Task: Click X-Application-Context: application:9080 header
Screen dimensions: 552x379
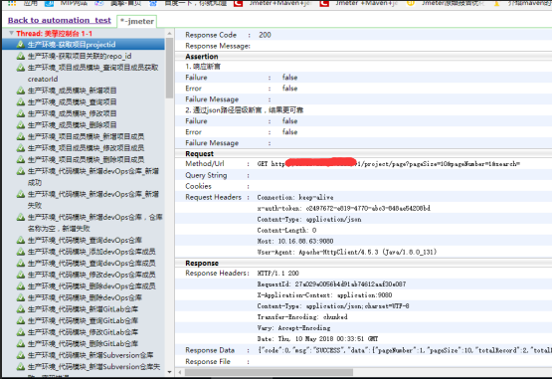Action: pos(324,294)
